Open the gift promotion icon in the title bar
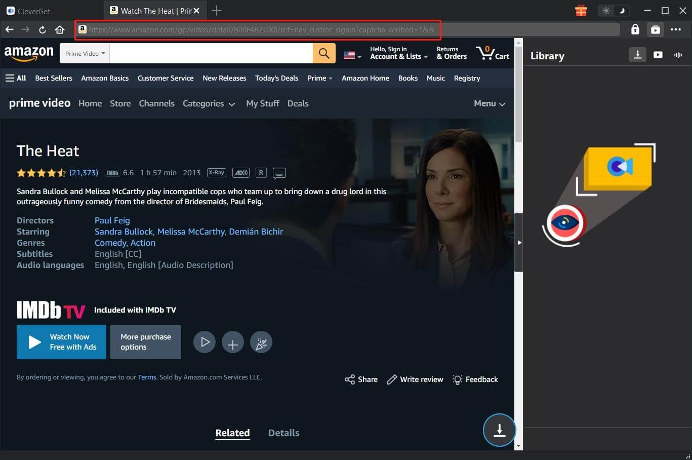 (581, 10)
